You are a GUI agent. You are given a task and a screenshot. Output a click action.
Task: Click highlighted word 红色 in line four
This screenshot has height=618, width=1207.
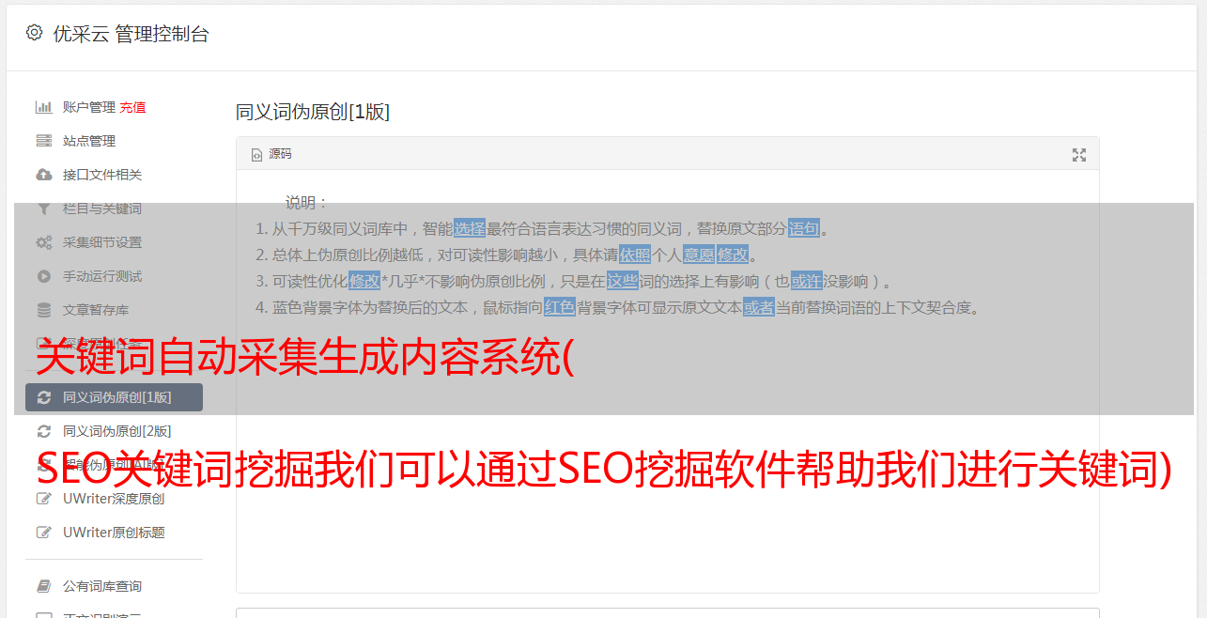[560, 307]
